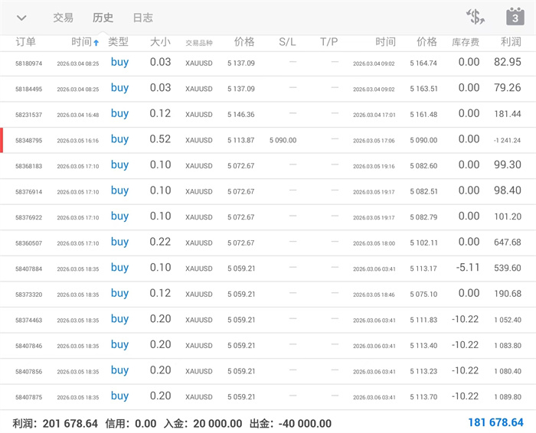
Task: Click the 交易品种 column header
Action: 199,43
